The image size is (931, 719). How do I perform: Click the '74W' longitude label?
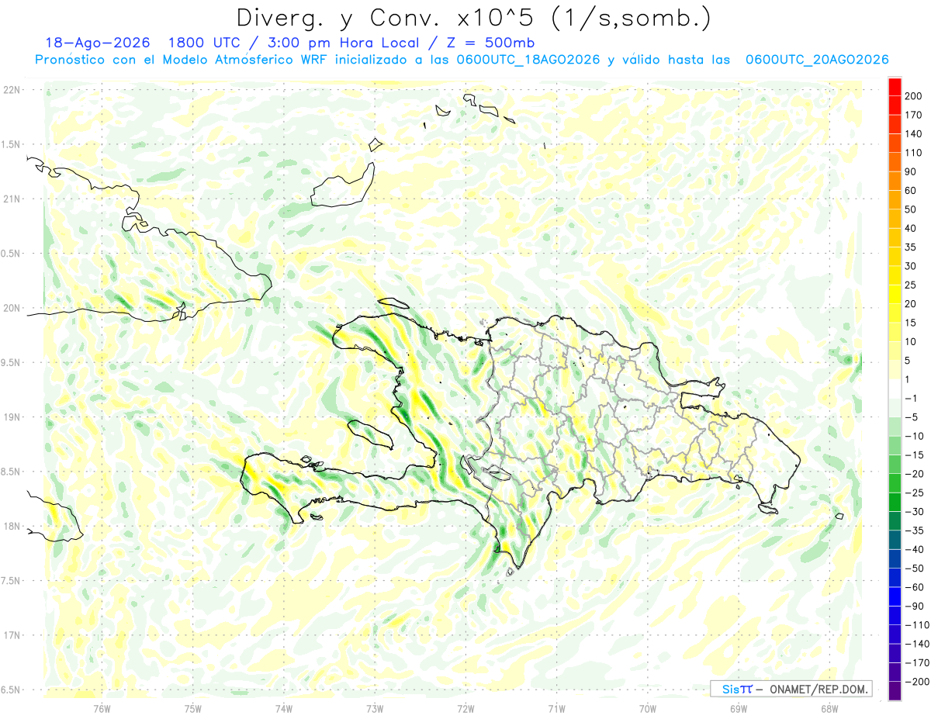(x=284, y=707)
